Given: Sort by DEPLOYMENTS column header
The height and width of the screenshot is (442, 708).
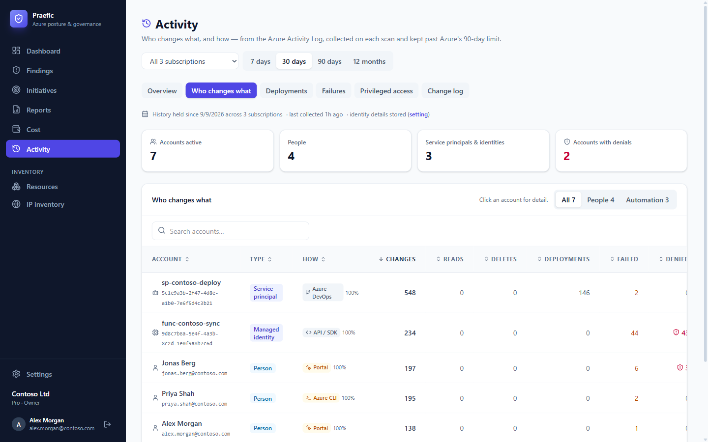Looking at the screenshot, I should click(563, 259).
